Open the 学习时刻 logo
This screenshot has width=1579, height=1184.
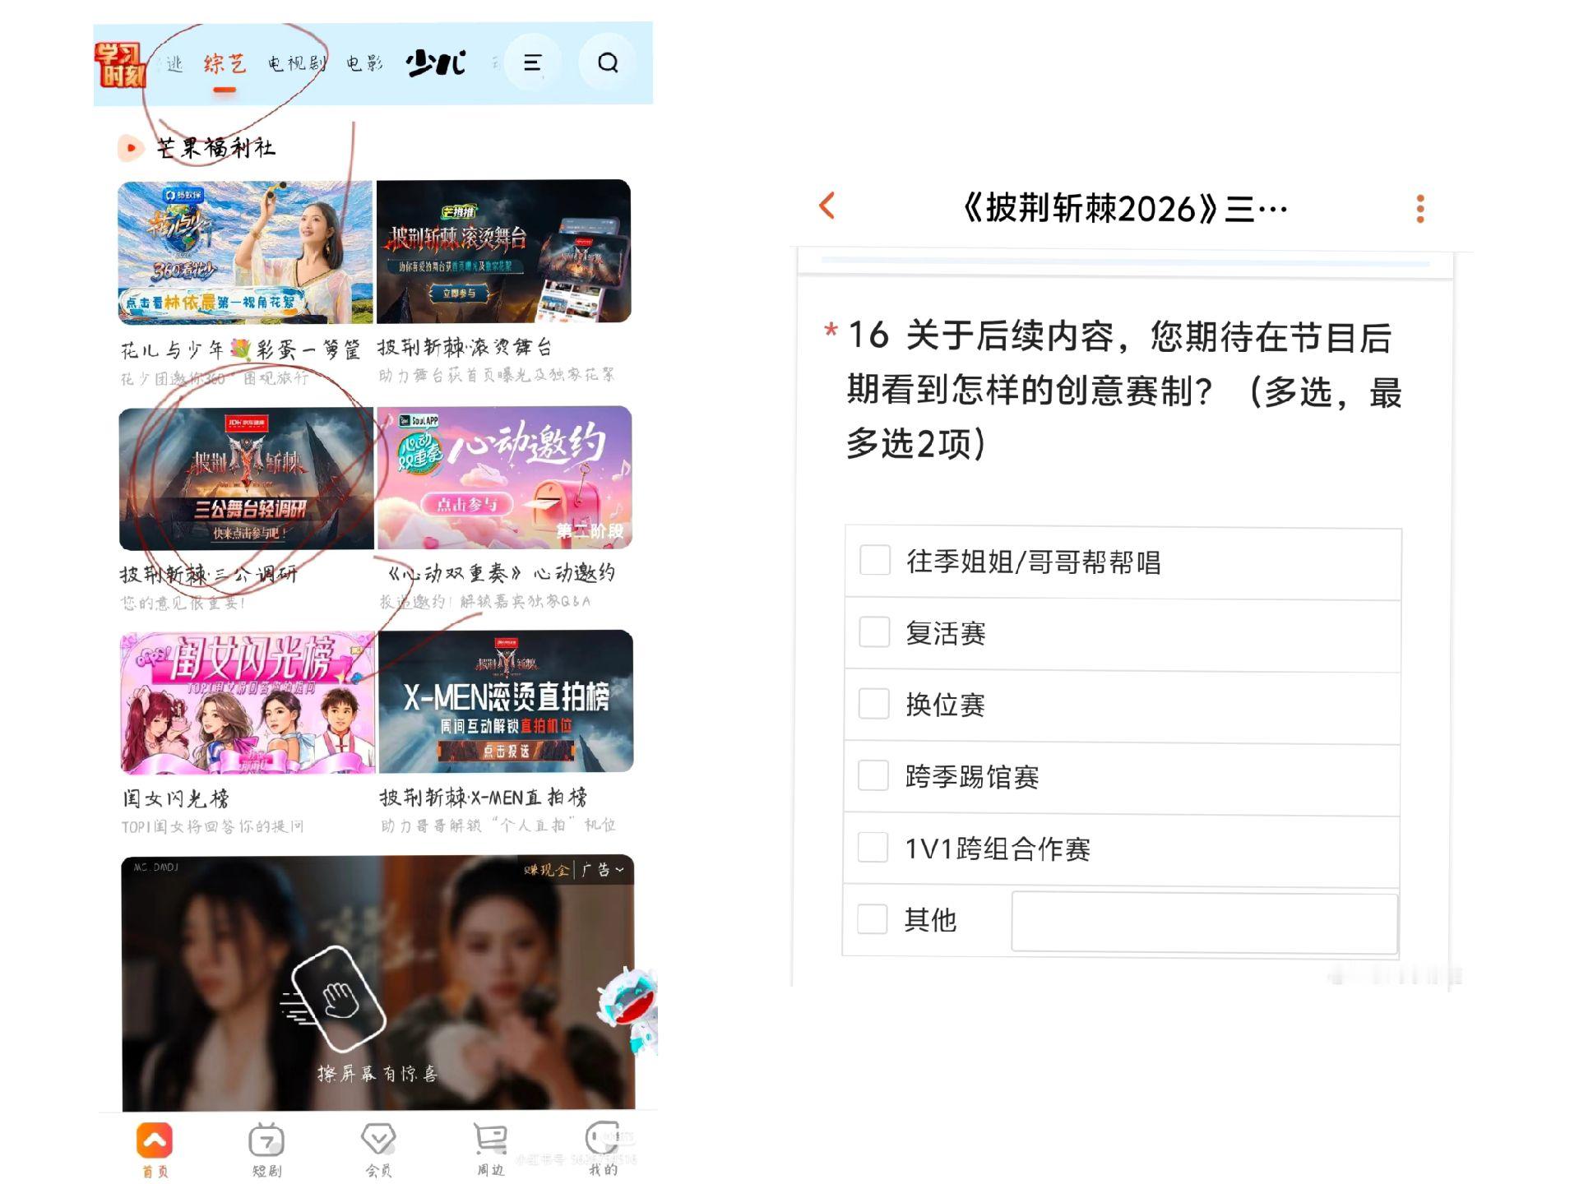coord(120,64)
